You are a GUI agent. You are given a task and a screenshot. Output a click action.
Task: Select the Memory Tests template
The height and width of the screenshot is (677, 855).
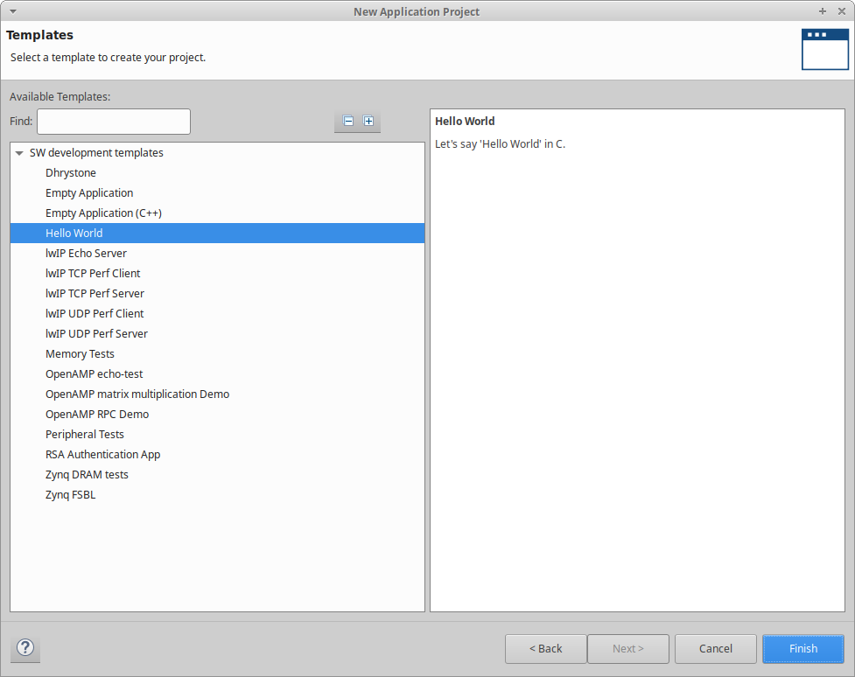click(80, 354)
